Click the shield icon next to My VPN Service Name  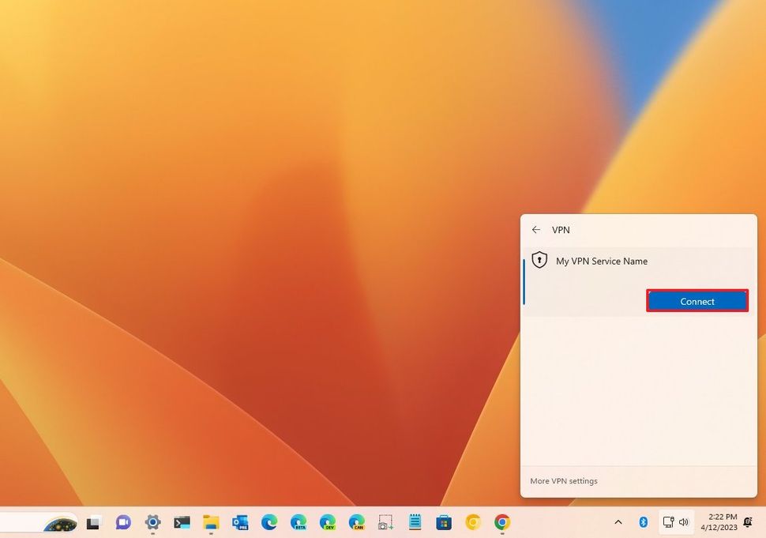540,260
